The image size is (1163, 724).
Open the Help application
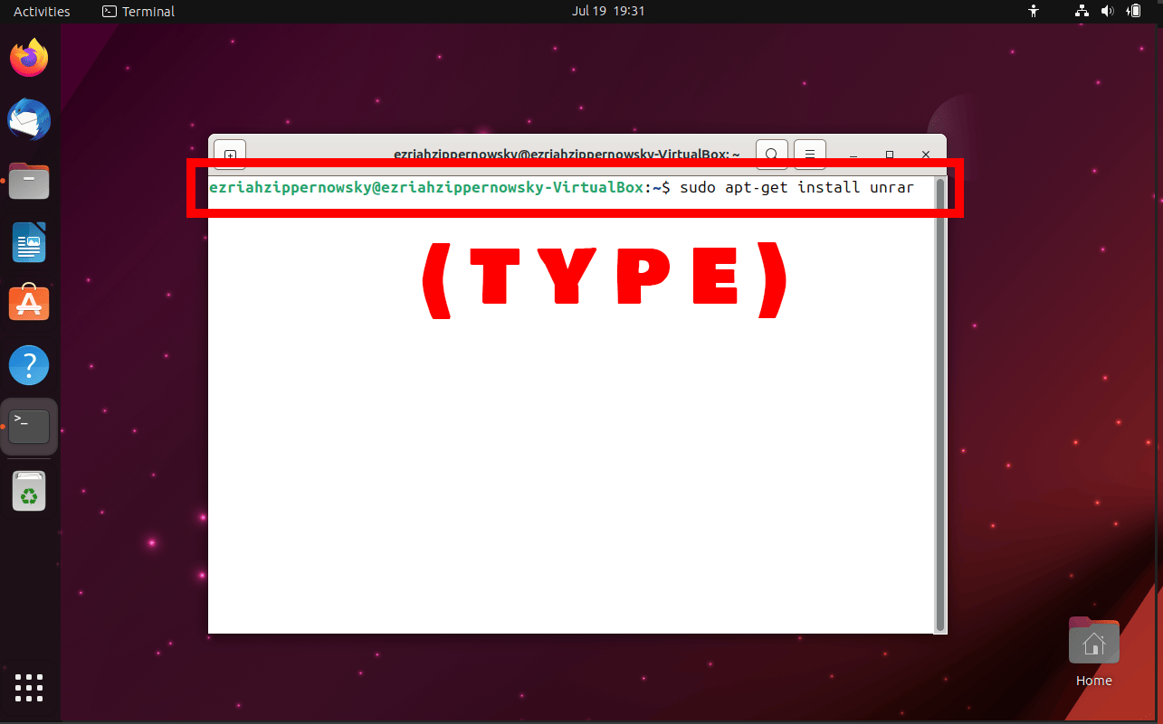pos(29,364)
